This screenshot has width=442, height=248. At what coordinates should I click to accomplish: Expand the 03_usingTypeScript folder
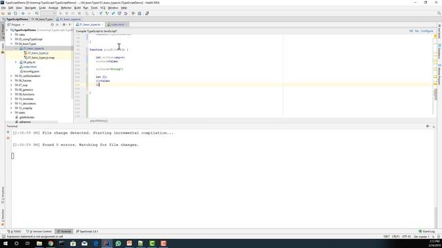[11, 39]
